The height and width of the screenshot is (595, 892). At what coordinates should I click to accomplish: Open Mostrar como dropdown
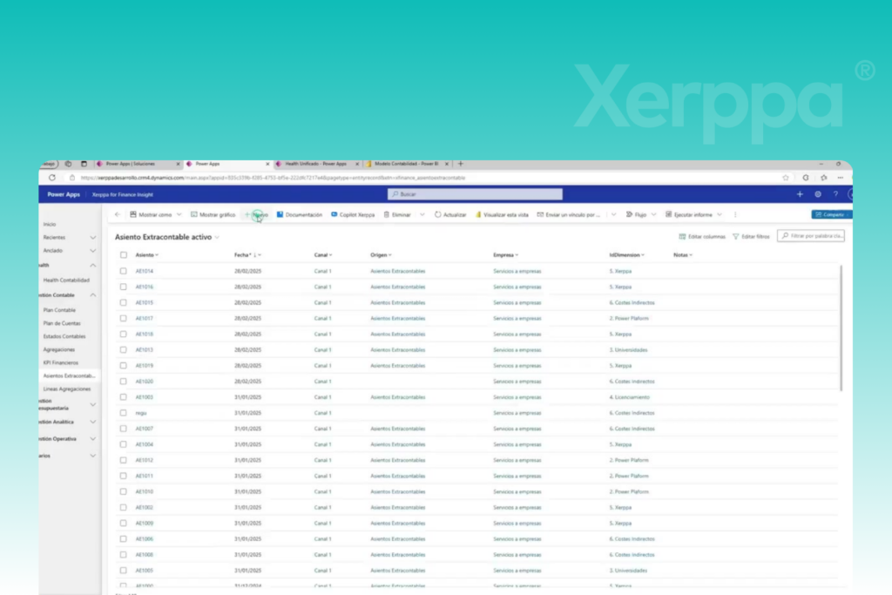pyautogui.click(x=155, y=214)
